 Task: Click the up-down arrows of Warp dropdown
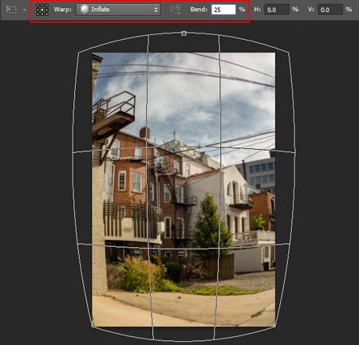[x=156, y=10]
